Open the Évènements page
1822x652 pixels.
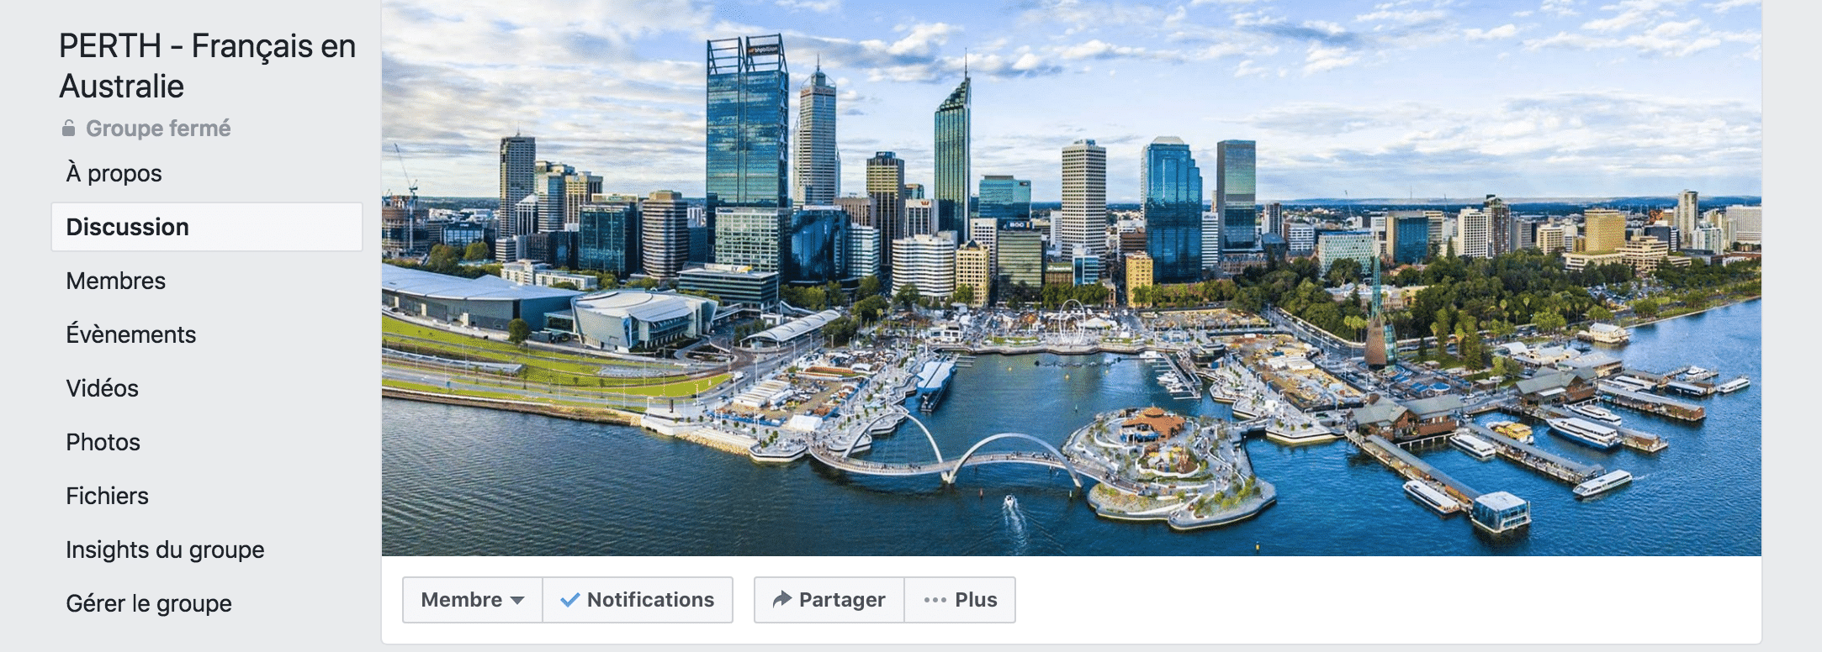tap(131, 334)
